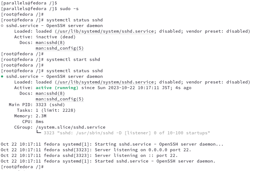The width and height of the screenshot is (257, 171).
Task: Click the last root@fedora prompt line
Action: pyautogui.click(x=22, y=167)
